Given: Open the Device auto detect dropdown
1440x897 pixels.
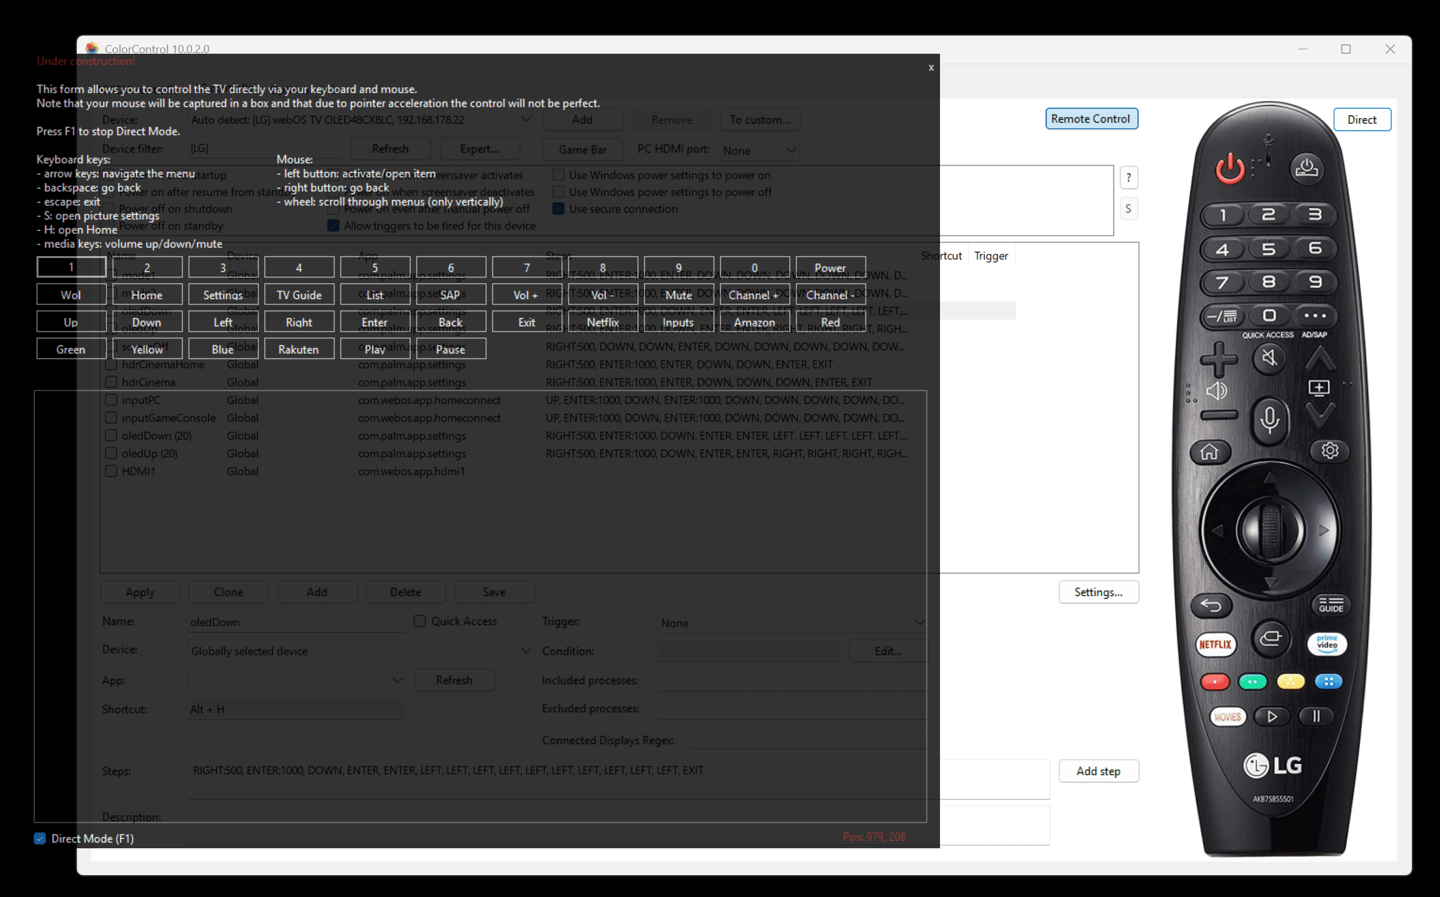Looking at the screenshot, I should [x=361, y=119].
